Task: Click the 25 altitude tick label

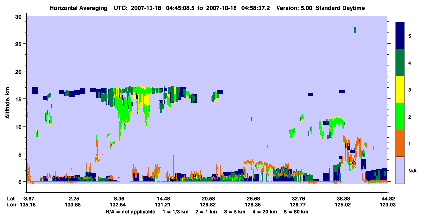Action: pos(19,44)
